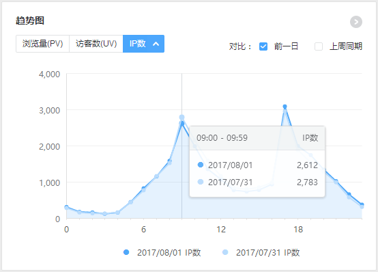This screenshot has height=272, width=378.
Task: Click the 17:00 peak data point
Action: click(x=285, y=107)
